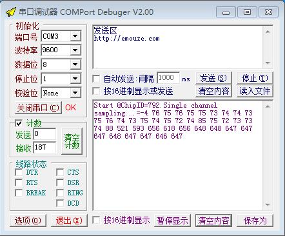Maximize the COMPort Debuger window
This screenshot has width=285, height=236.
[247, 12]
